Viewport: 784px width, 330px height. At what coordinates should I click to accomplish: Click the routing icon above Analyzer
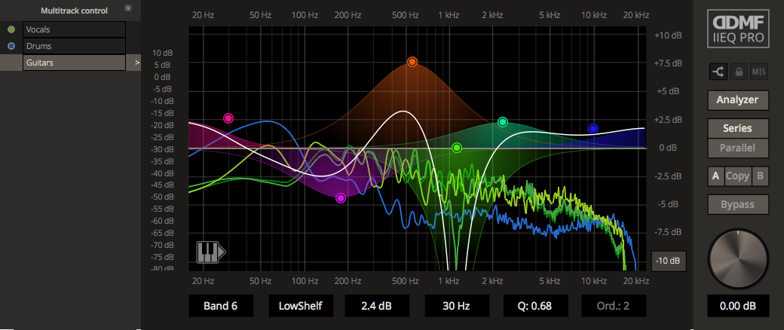tap(717, 72)
